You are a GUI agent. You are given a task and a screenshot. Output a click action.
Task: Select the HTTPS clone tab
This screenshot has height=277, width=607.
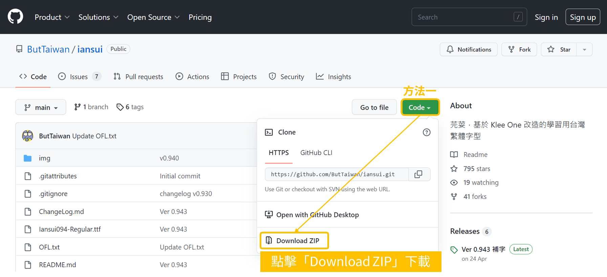click(279, 153)
